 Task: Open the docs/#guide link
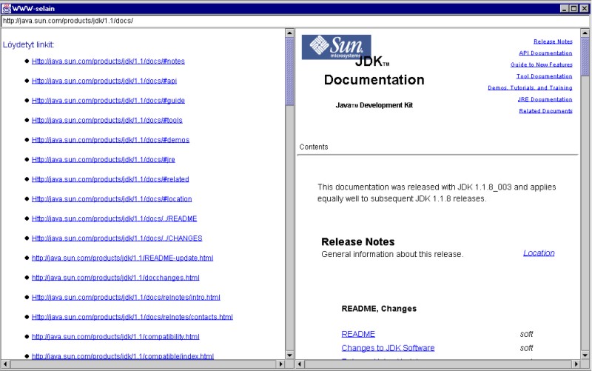tap(108, 101)
